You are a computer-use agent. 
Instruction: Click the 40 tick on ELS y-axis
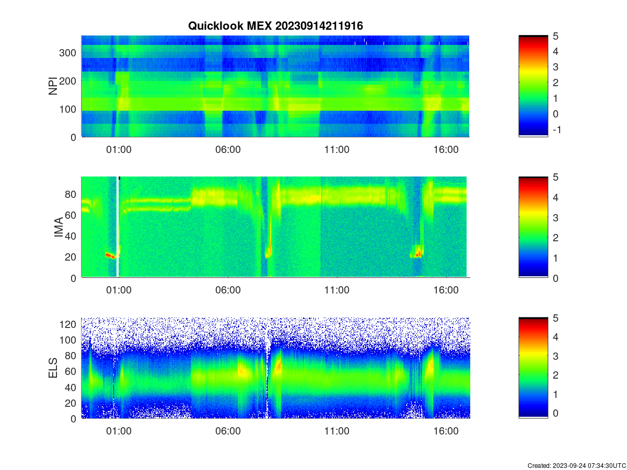(72, 387)
